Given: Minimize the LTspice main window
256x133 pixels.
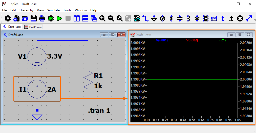Looking at the screenshot, I should [227, 4].
